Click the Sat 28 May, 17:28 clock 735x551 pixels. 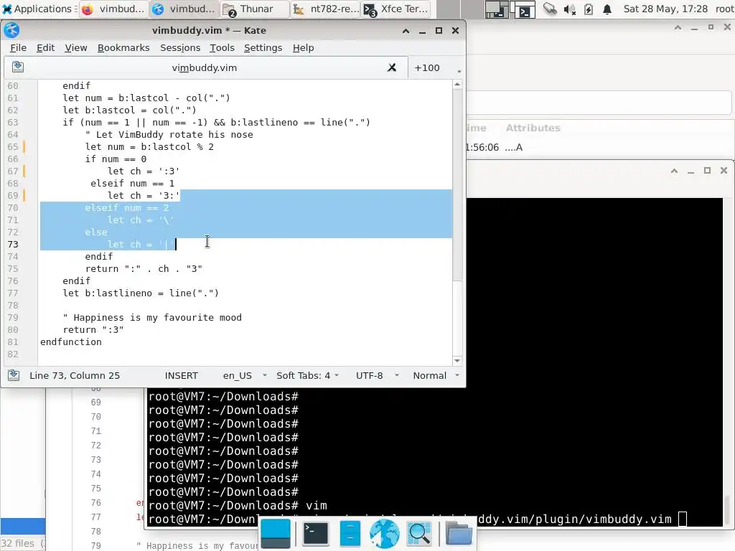click(x=665, y=9)
